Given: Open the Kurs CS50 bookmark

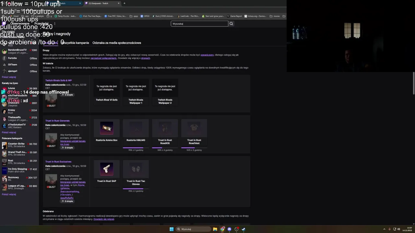Looking at the screenshot, I should tap(163, 16).
